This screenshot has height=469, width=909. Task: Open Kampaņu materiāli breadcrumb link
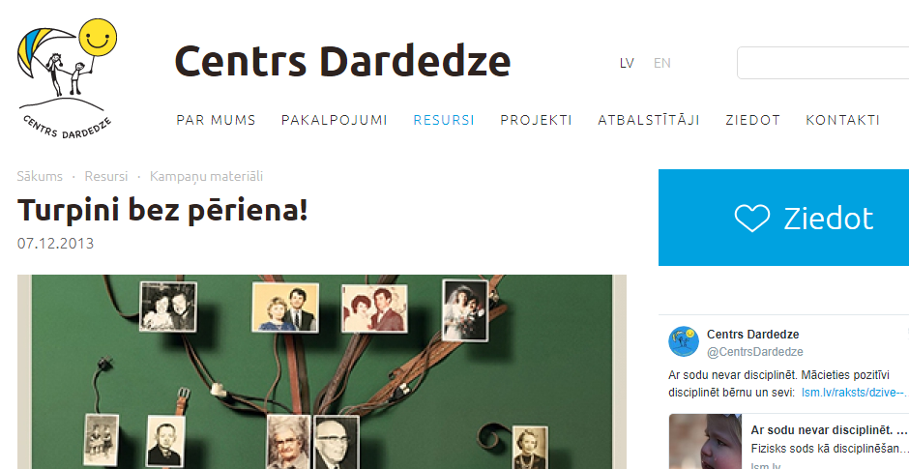(206, 176)
